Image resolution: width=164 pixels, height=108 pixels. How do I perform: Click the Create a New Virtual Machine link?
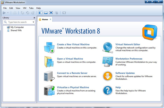pos(73,44)
